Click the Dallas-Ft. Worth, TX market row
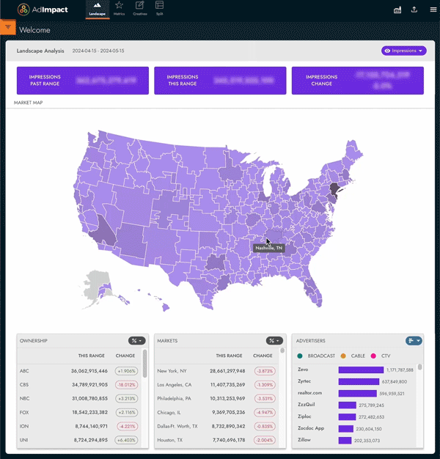The height and width of the screenshot is (459, 440). 216,426
